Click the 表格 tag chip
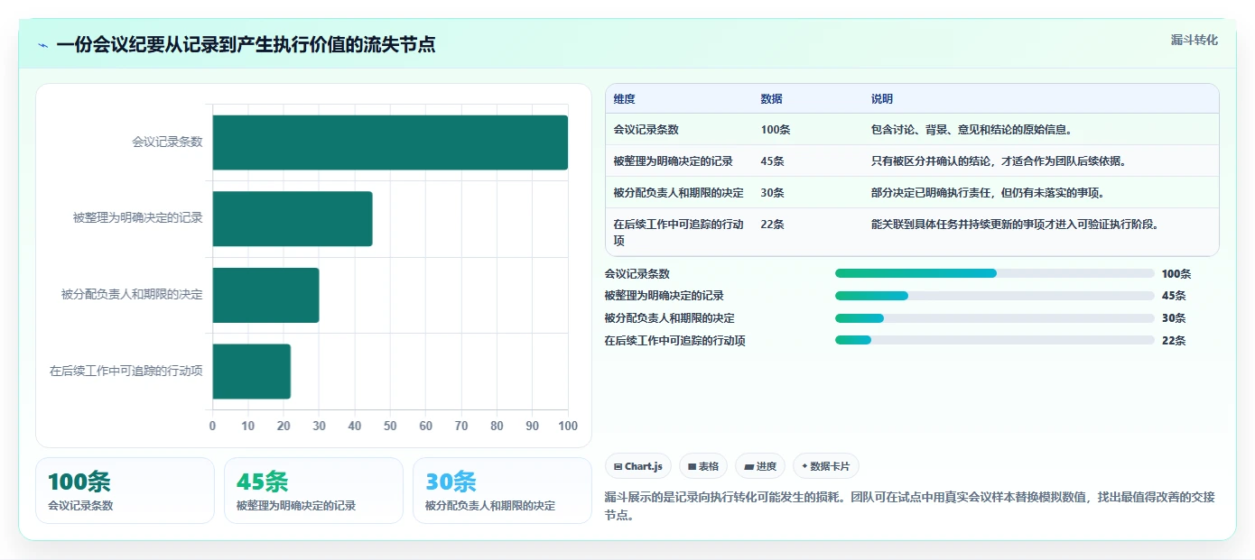 tap(703, 466)
